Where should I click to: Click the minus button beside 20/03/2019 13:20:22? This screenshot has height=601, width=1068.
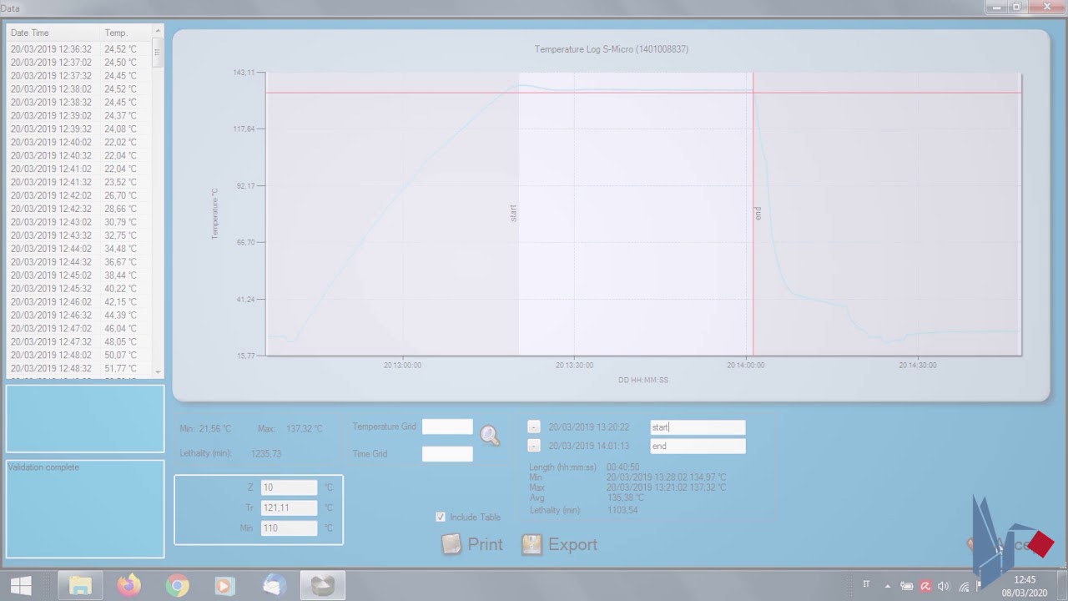[x=534, y=427]
